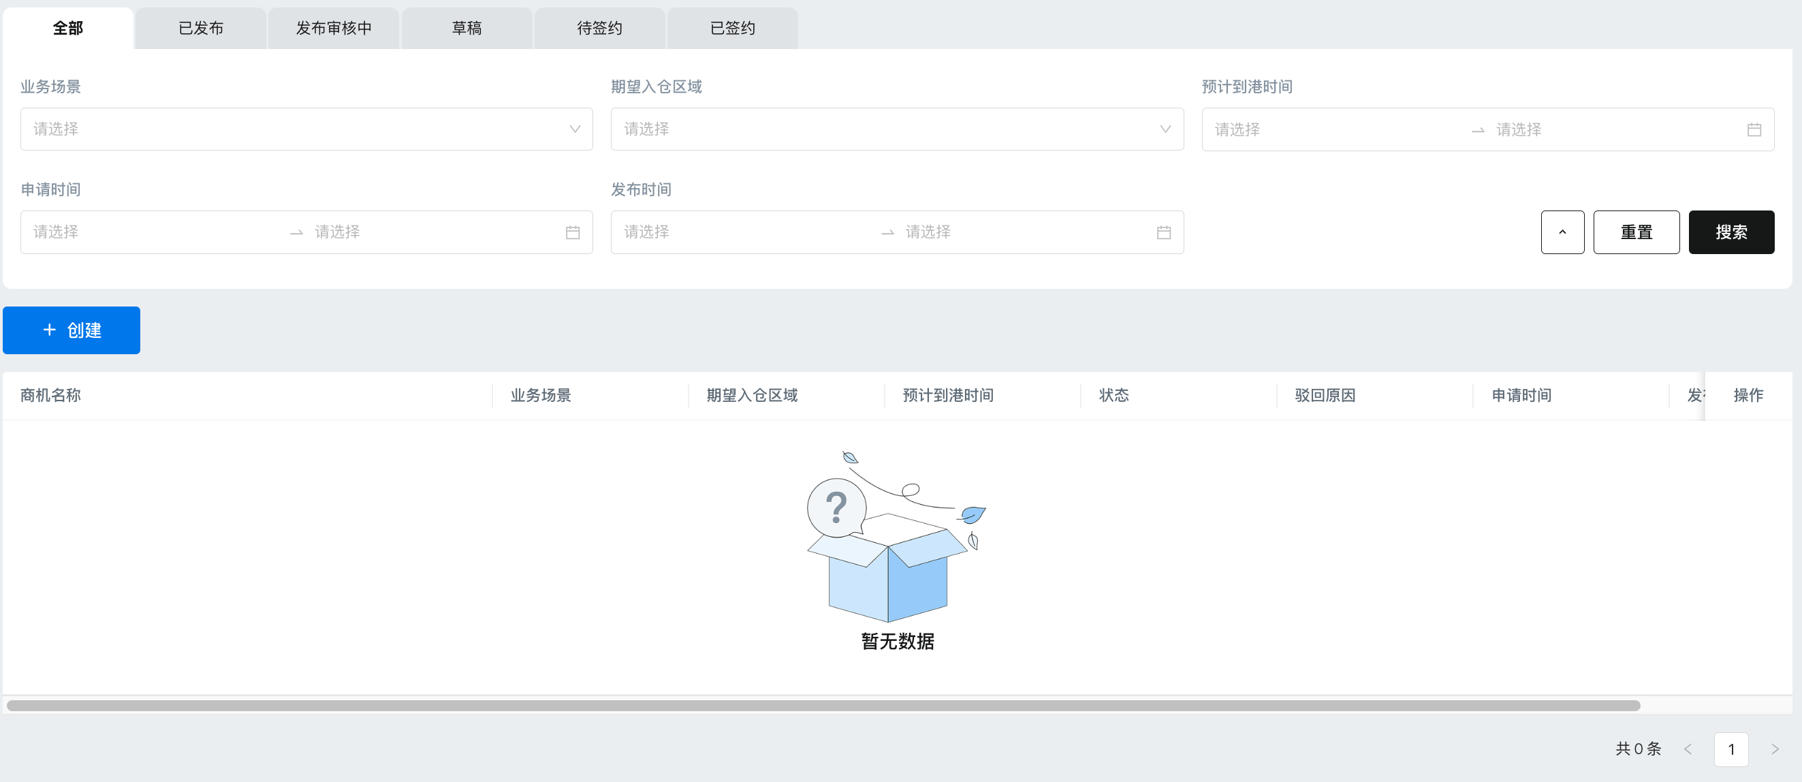
Task: Collapse filters with the up-chevron button
Action: (1562, 232)
